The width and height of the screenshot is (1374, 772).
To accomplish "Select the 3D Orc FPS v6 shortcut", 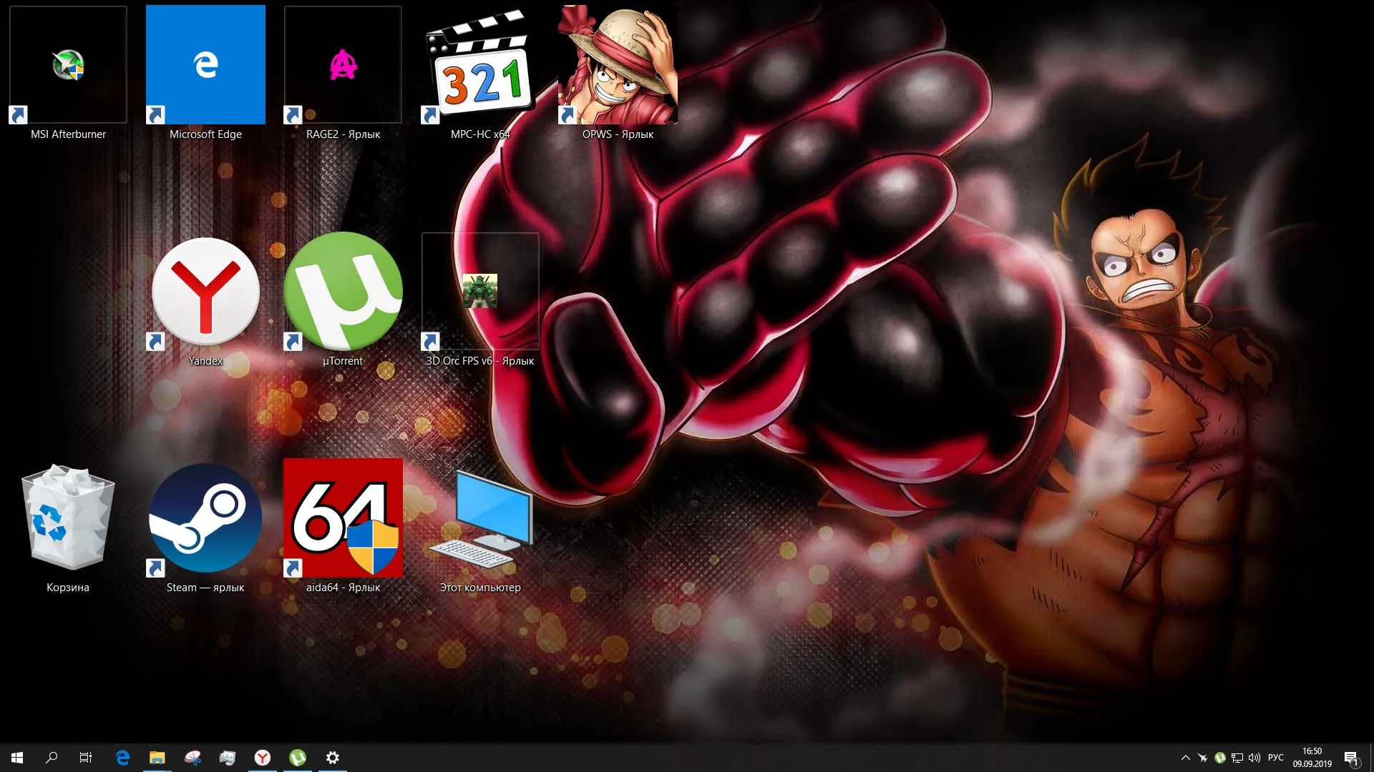I will pos(480,299).
